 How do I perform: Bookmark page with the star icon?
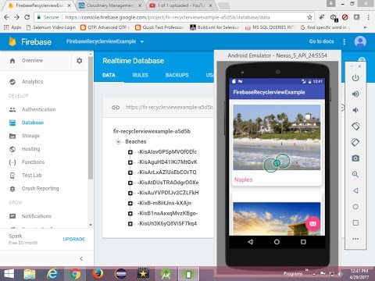309,17
